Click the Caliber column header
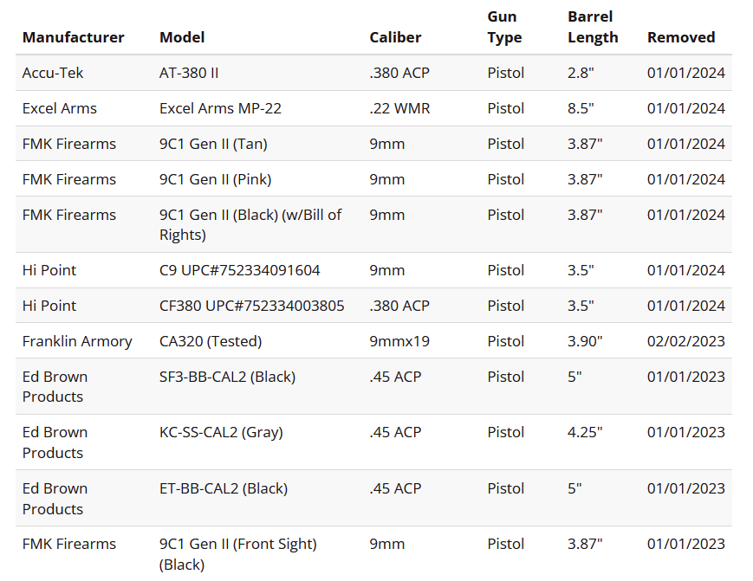 (x=395, y=37)
